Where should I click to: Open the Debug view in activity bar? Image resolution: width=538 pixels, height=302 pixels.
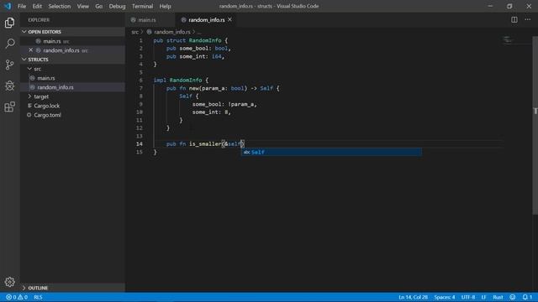coord(9,86)
